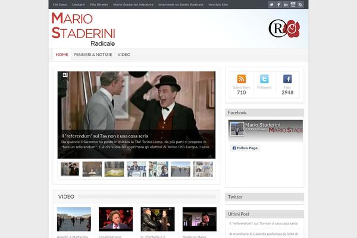The image size is (357, 238).
Task: Open latest post 'referendum sul Tav' link
Action: [x=264, y=224]
